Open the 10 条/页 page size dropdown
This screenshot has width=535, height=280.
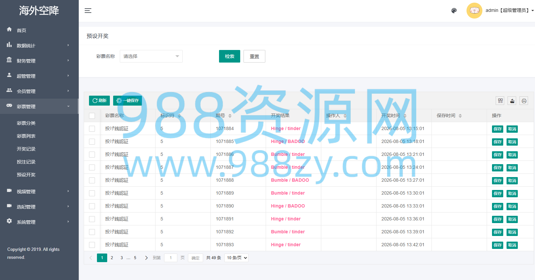(236, 258)
